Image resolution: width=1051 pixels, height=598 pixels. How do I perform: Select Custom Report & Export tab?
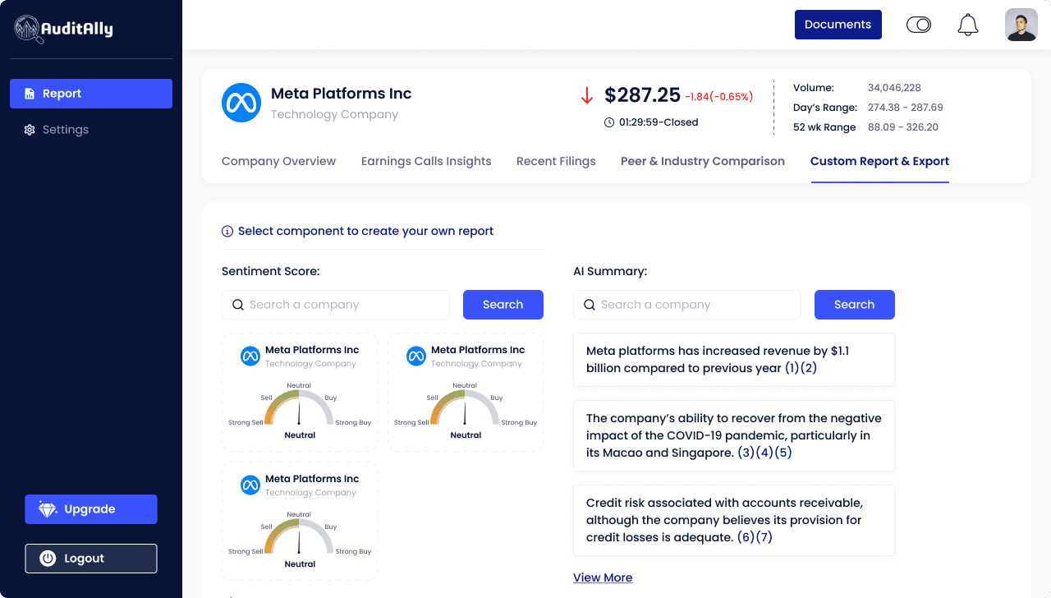pos(879,161)
